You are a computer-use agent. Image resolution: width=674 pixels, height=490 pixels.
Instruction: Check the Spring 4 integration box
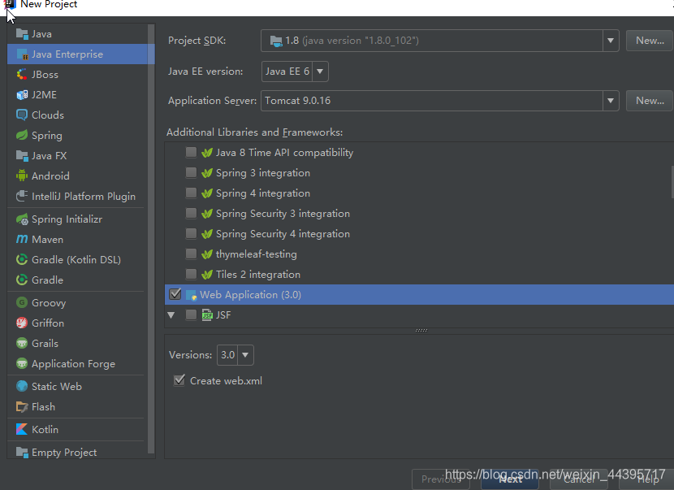(x=191, y=193)
